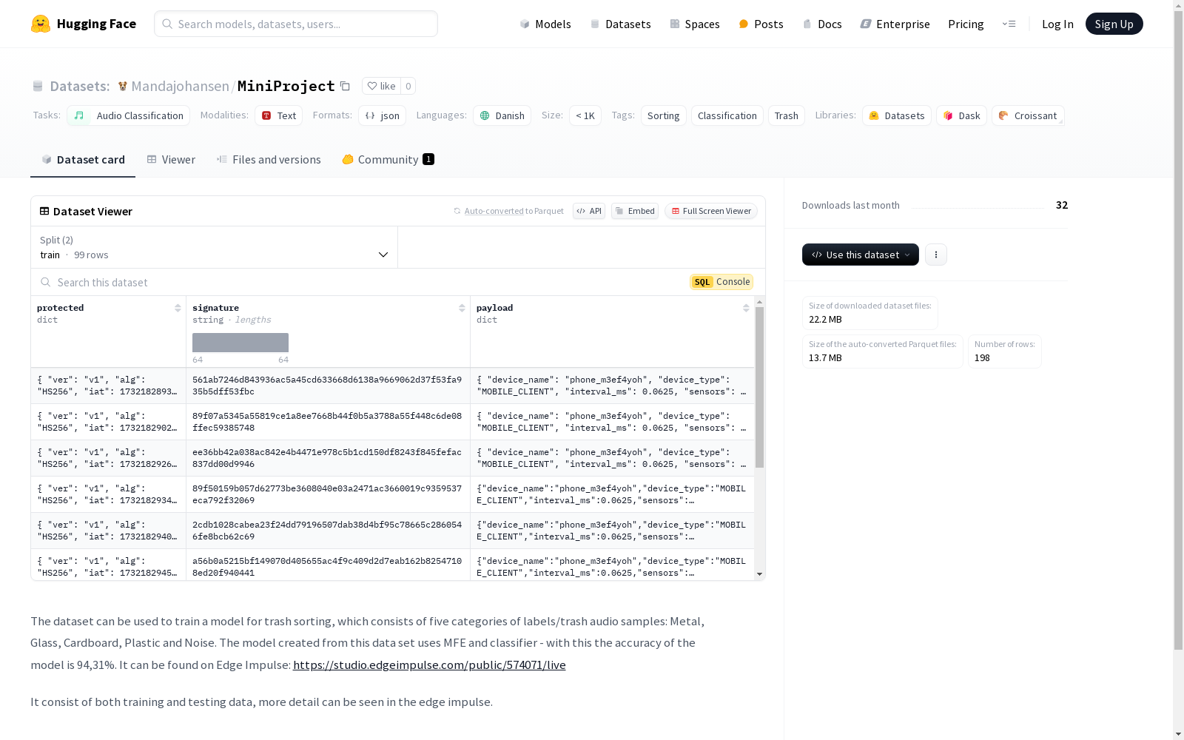Click the like heart button
Screen dimensions: 1184x740
(x=381, y=86)
